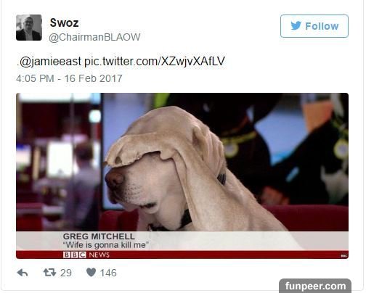
Task: Open the Swoz display name
Action: (64, 23)
